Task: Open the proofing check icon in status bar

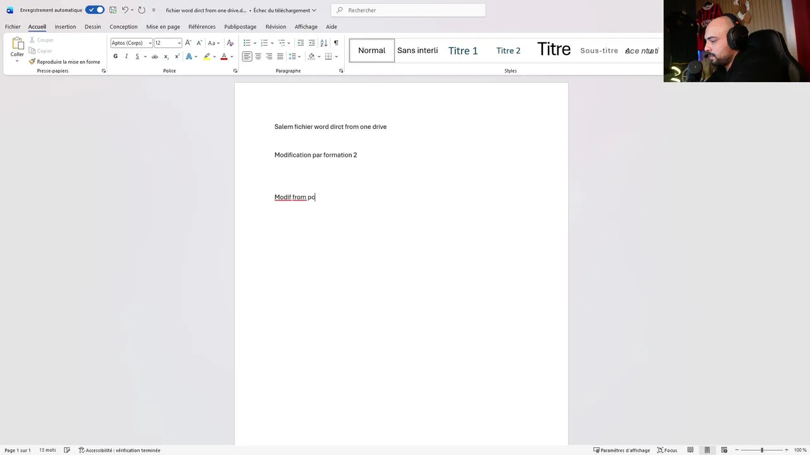Action: 67,451
